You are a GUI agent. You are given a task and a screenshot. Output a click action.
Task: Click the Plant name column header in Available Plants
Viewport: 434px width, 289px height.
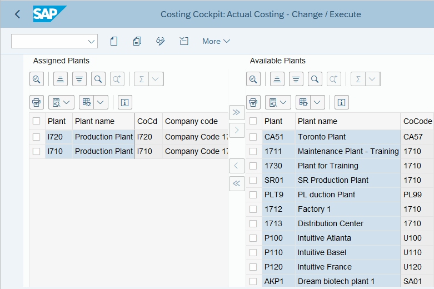tap(317, 121)
